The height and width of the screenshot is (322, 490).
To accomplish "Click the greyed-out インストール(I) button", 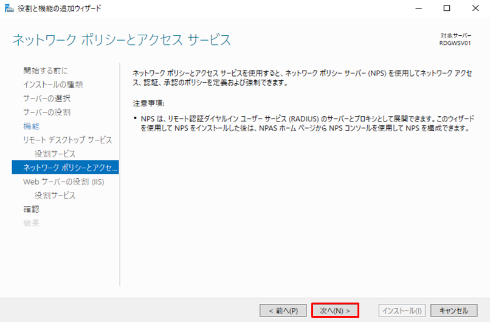I will pyautogui.click(x=402, y=310).
